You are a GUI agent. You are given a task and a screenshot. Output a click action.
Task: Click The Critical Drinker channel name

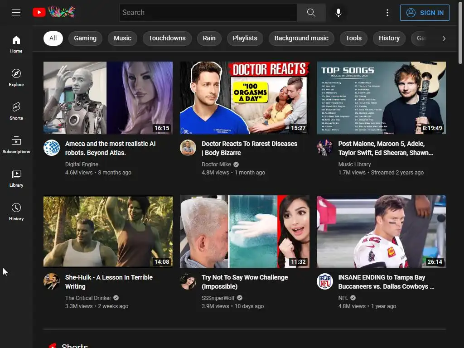pos(88,298)
